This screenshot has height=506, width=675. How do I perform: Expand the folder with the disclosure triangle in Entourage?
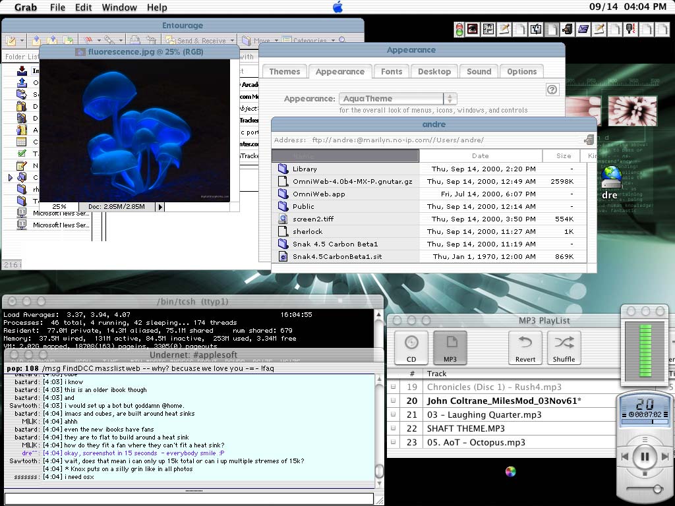11,177
